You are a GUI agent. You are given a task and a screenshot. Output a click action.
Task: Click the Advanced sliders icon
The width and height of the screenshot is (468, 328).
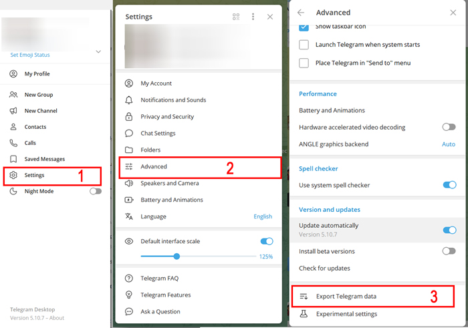[129, 166]
